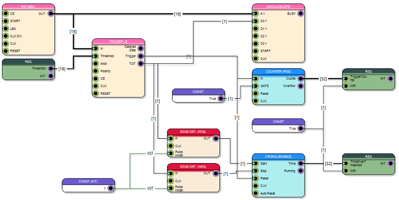Image resolution: width=399 pixels, height=200 pixels.
Task: Select the OUT pin of EDGE DET. (NEG)
Action: tap(216, 174)
